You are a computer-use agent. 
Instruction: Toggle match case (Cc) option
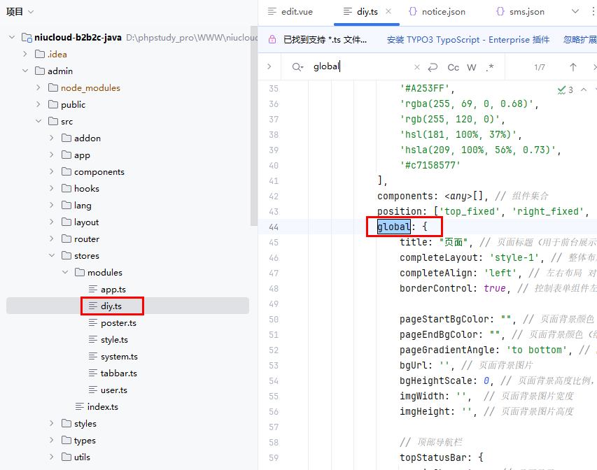[x=454, y=67]
